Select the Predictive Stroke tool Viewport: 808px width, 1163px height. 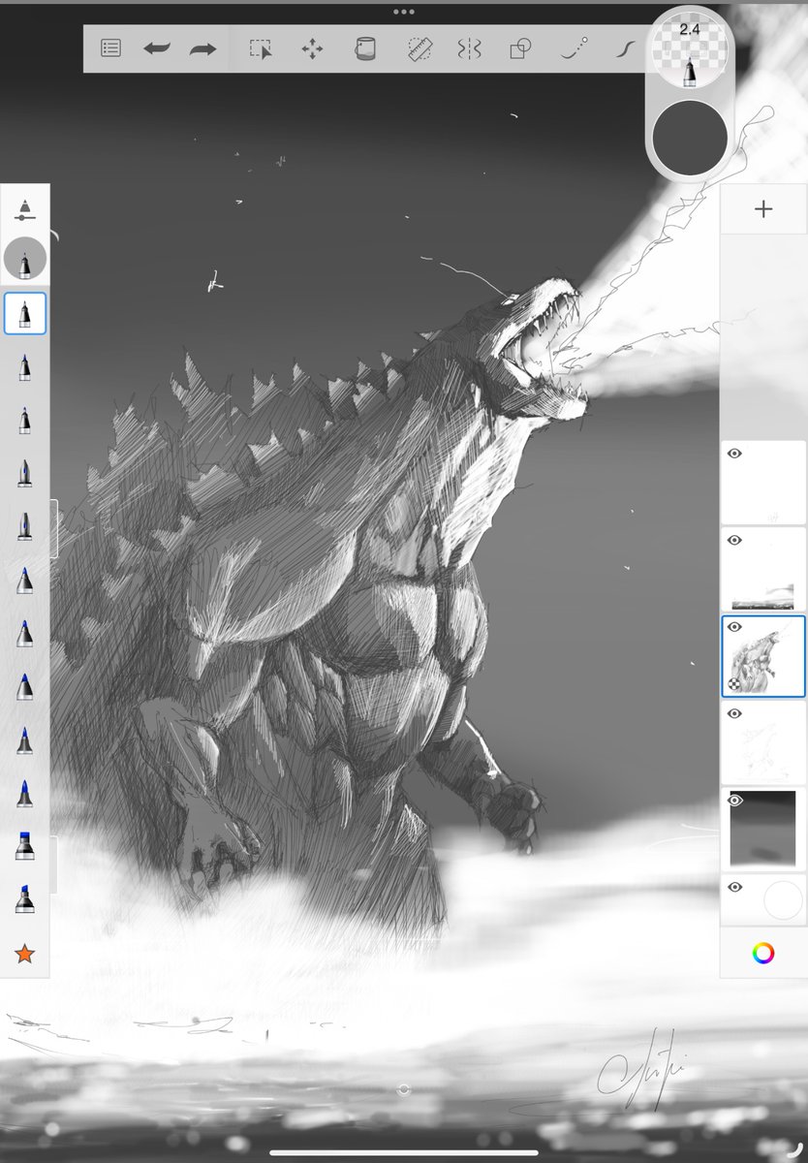tap(575, 48)
